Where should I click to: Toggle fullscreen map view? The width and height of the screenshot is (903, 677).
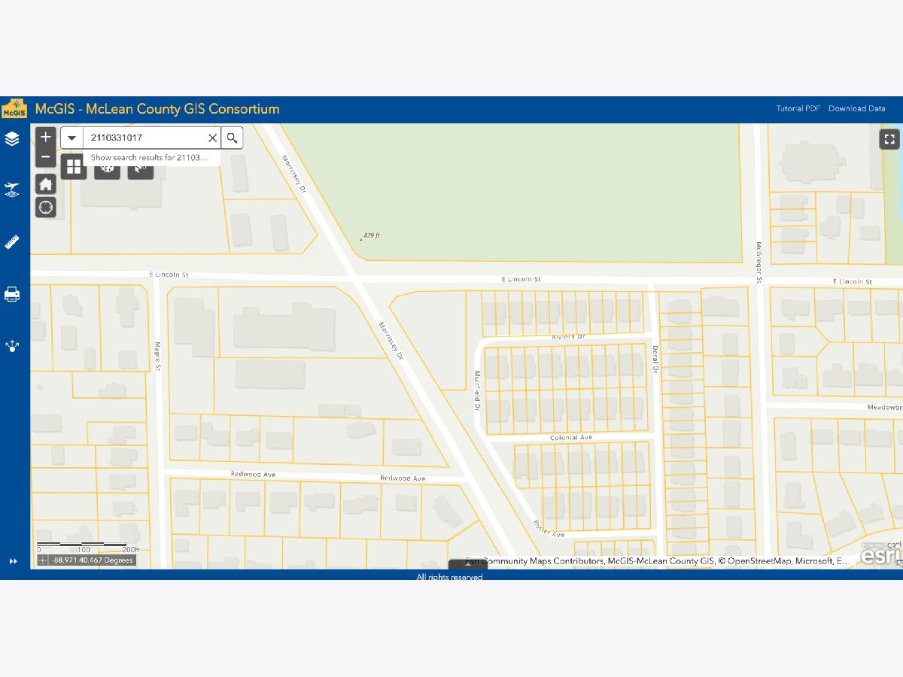(889, 138)
